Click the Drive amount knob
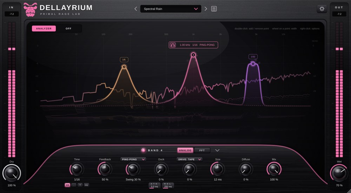The height and width of the screenshot is (193, 351). tap(190, 169)
